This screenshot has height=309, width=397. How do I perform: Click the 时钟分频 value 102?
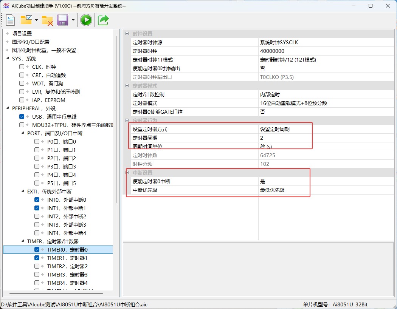click(x=326, y=164)
